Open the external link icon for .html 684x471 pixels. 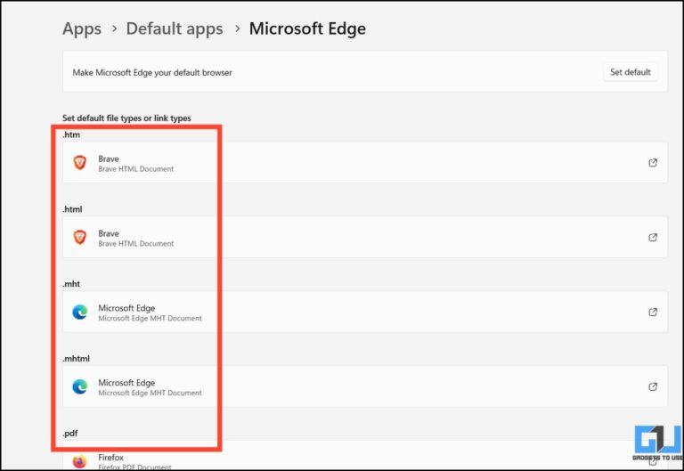pyautogui.click(x=653, y=238)
